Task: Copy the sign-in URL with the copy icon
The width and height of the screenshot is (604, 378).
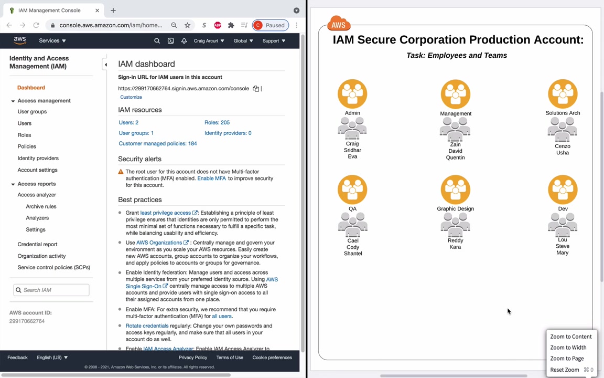Action: click(256, 89)
